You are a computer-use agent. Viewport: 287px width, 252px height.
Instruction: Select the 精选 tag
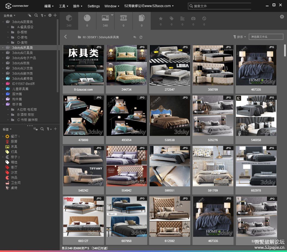14,162
